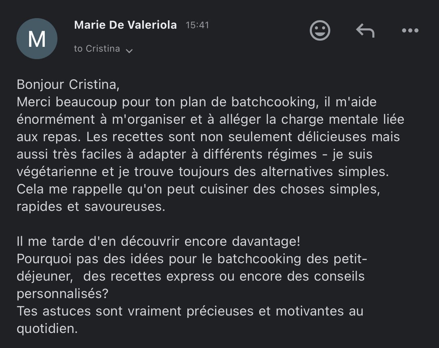The height and width of the screenshot is (348, 439).
Task: Click the word "personnalisés?"
Action: (x=62, y=294)
